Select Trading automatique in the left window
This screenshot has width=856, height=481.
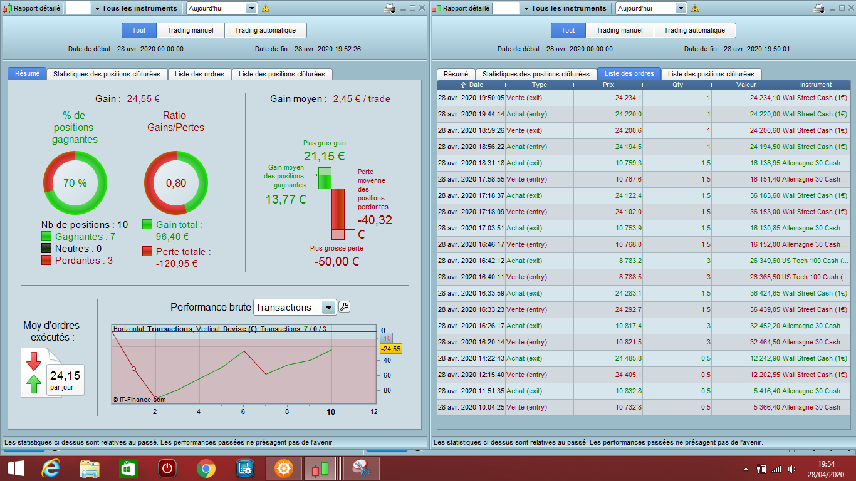pos(266,30)
